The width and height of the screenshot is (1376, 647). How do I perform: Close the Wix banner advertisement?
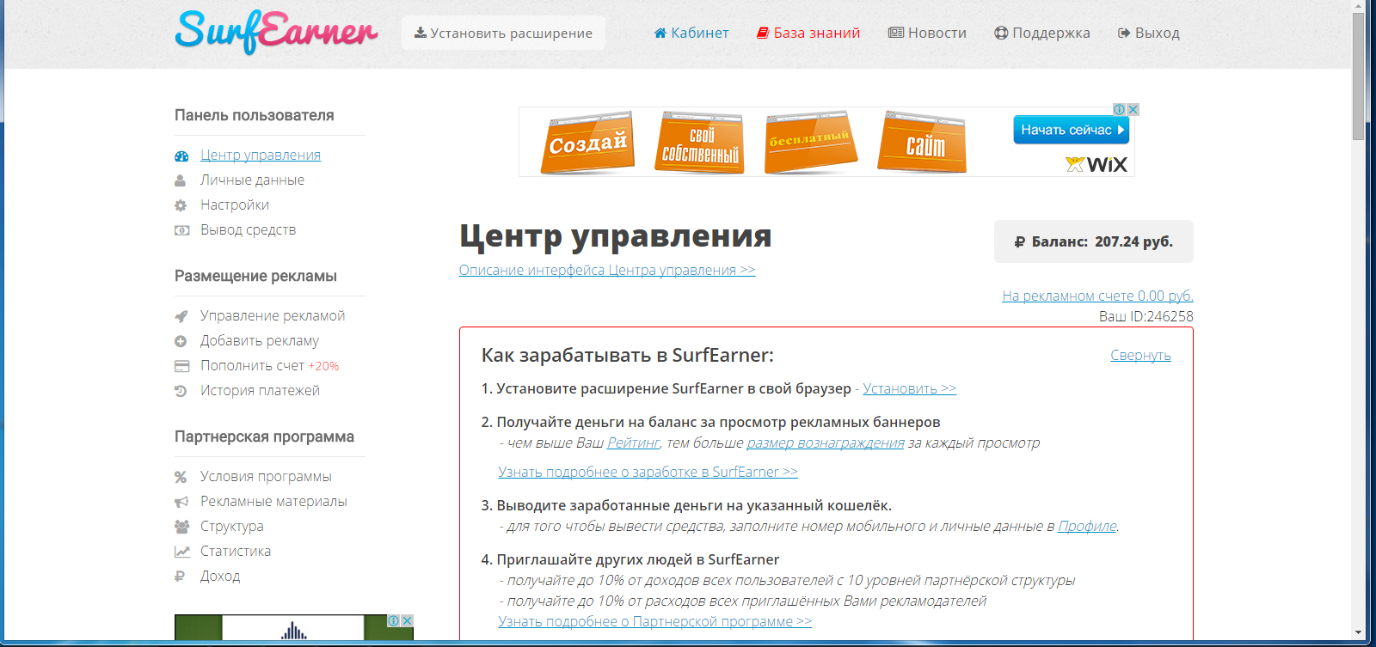1133,110
